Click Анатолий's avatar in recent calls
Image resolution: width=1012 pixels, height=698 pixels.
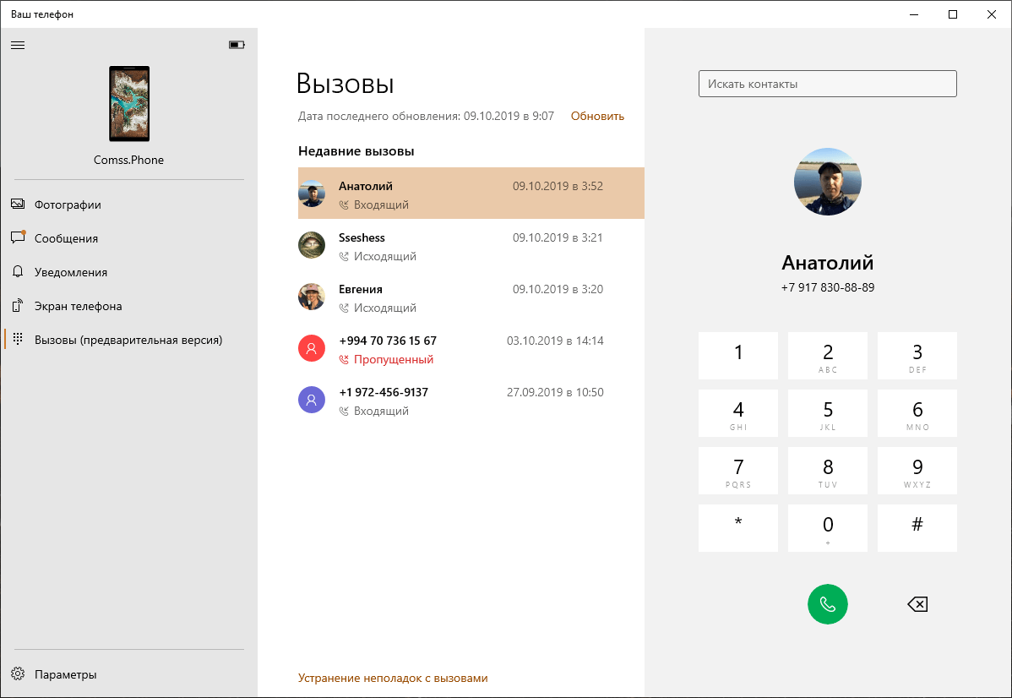pyautogui.click(x=312, y=193)
